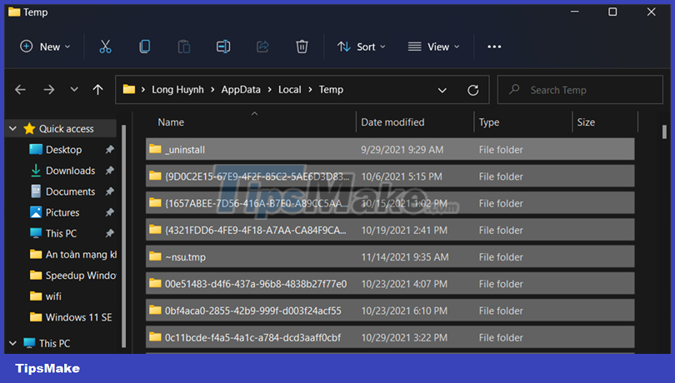The width and height of the screenshot is (675, 383).
Task: Click the Delete trash can icon
Action: (x=302, y=47)
